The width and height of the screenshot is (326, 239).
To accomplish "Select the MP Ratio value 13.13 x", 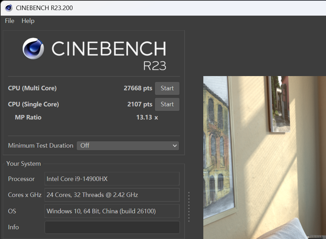I will [147, 117].
